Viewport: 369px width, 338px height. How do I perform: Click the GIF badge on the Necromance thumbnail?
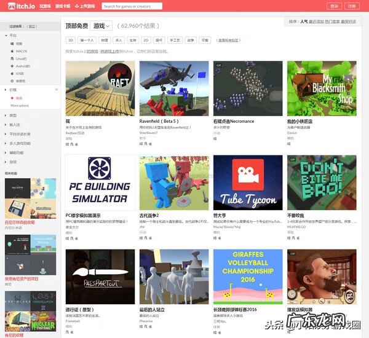tap(219, 65)
